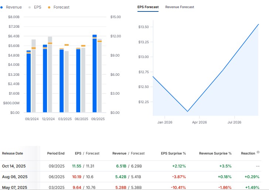The height and width of the screenshot is (190, 269).
Task: Click the gray EPS bar for 12/2024
Action: pos(50,74)
